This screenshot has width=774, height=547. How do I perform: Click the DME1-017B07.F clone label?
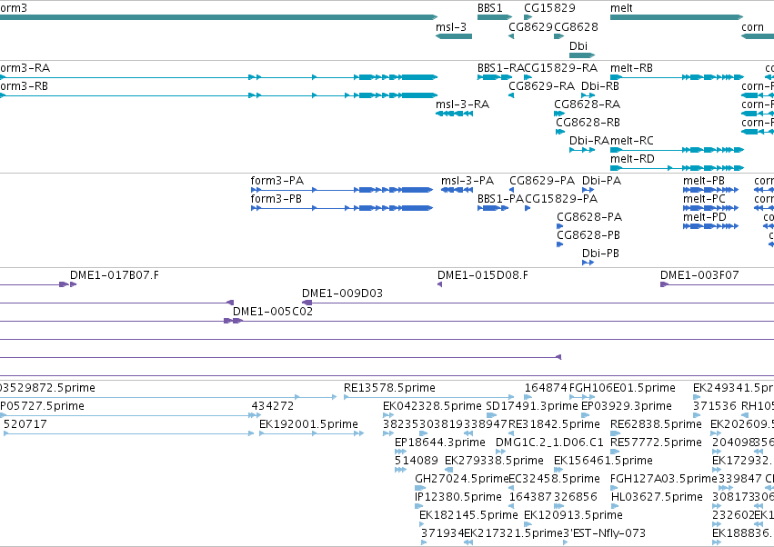(x=115, y=275)
